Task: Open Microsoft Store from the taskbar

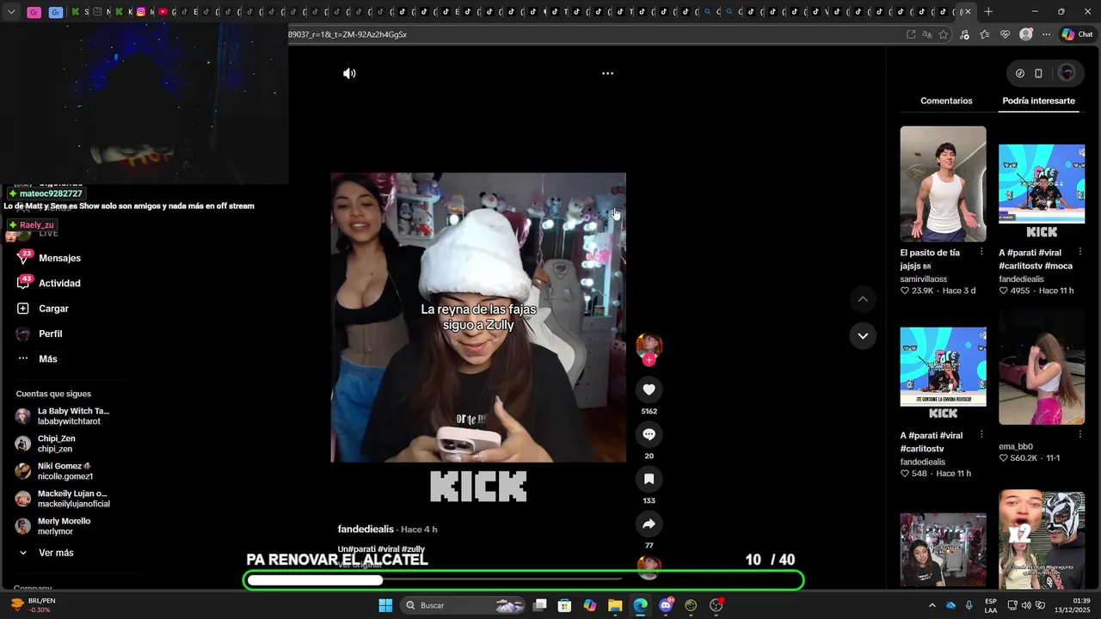Action: click(x=564, y=605)
